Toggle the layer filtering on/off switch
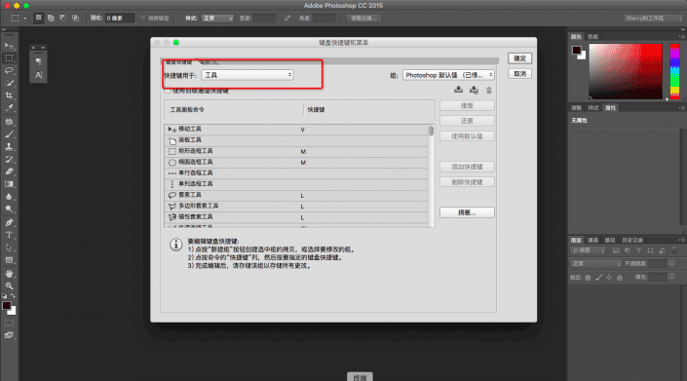This screenshot has height=381, width=687. click(674, 250)
